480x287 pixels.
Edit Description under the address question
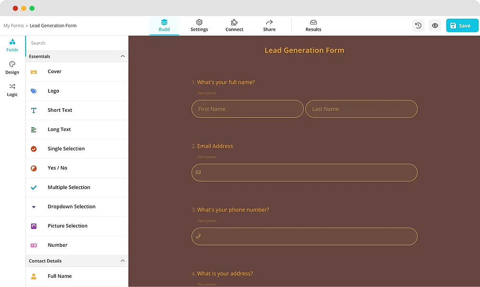coord(206,285)
